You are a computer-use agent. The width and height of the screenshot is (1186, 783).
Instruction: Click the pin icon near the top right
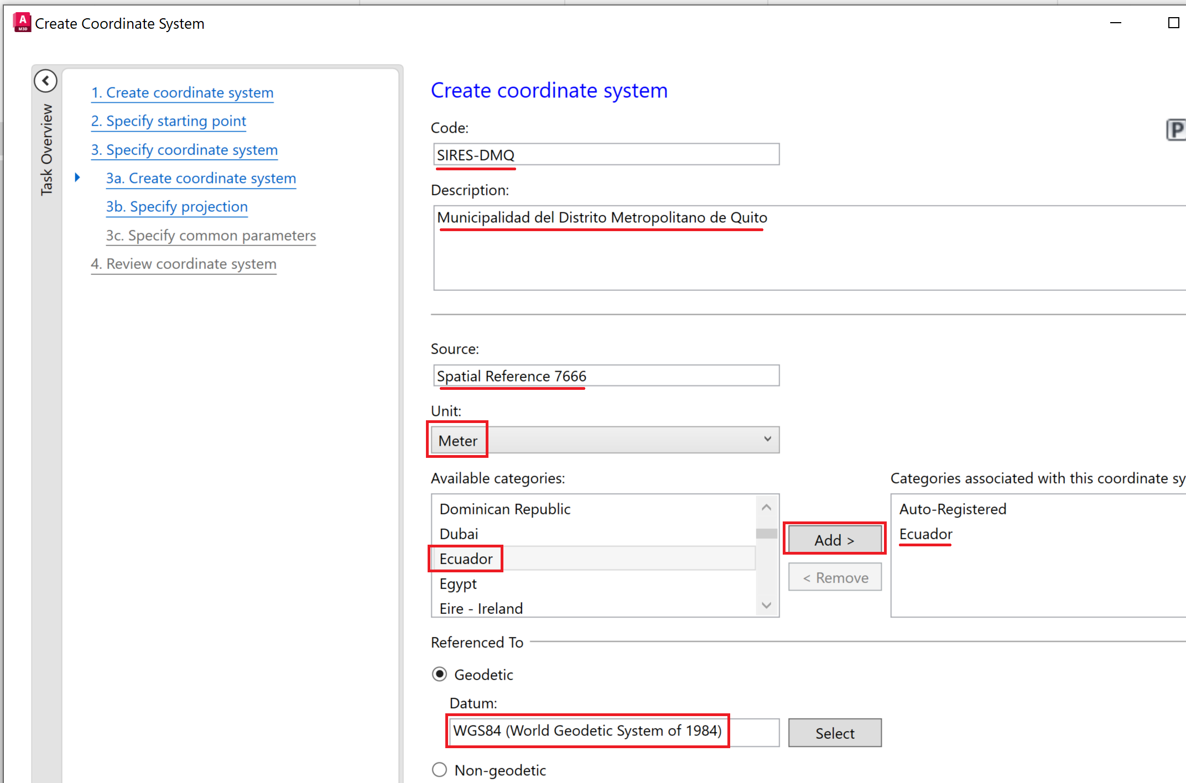tap(1177, 129)
